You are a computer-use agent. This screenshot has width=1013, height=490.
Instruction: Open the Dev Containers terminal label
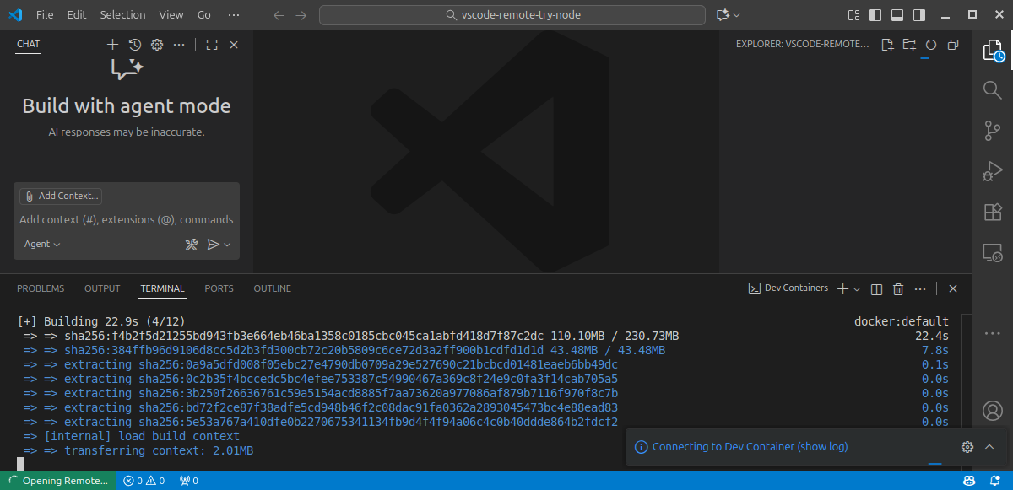[788, 288]
